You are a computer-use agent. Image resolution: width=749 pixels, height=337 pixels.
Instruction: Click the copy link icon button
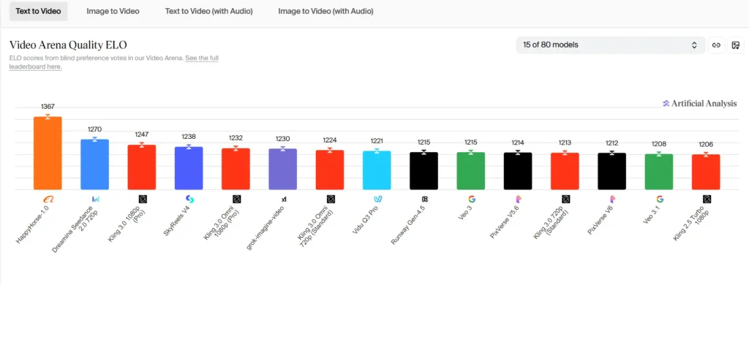click(717, 45)
